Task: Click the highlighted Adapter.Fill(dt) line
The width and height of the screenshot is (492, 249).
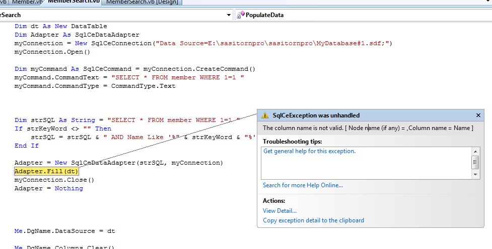Action: tap(46, 171)
